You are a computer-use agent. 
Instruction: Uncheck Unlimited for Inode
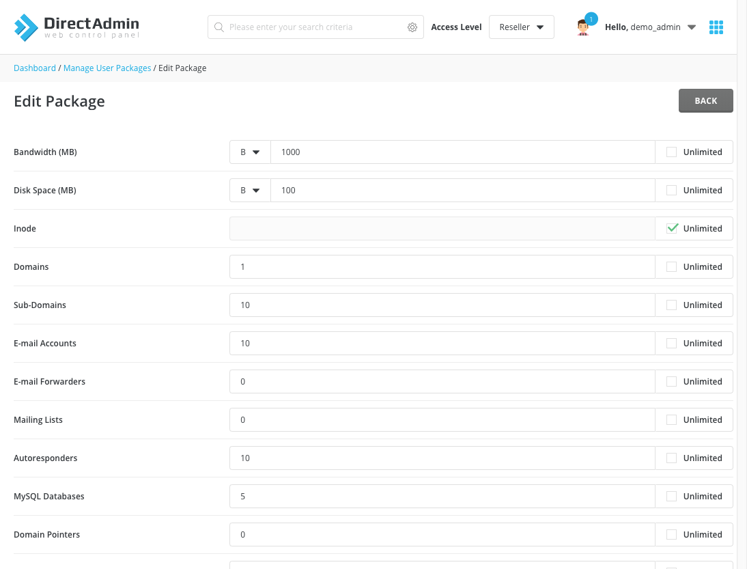click(x=671, y=228)
